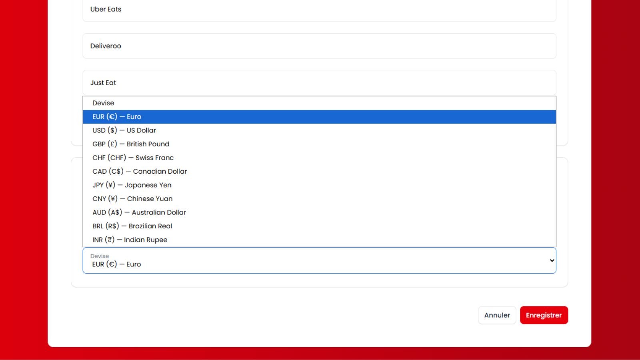
Task: Choose USD ($) — US Dollar option
Action: 124,130
